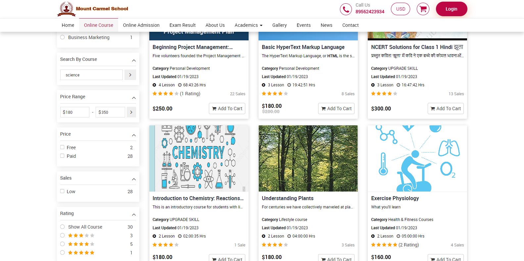Collapse the Search By Course section
The image size is (524, 261).
tap(134, 60)
